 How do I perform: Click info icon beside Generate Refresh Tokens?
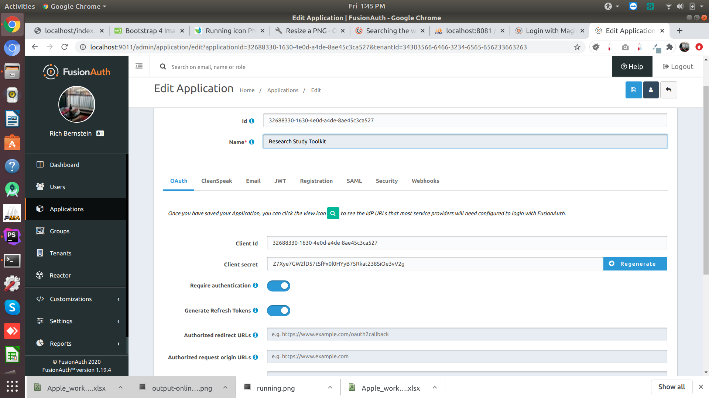(x=255, y=311)
